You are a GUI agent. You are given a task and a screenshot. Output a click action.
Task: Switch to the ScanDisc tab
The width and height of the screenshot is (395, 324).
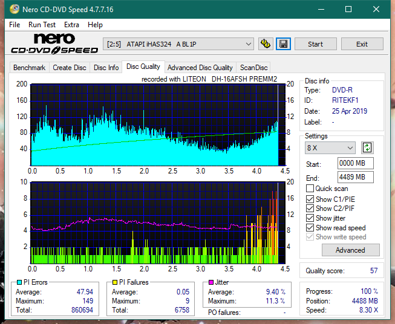(253, 68)
